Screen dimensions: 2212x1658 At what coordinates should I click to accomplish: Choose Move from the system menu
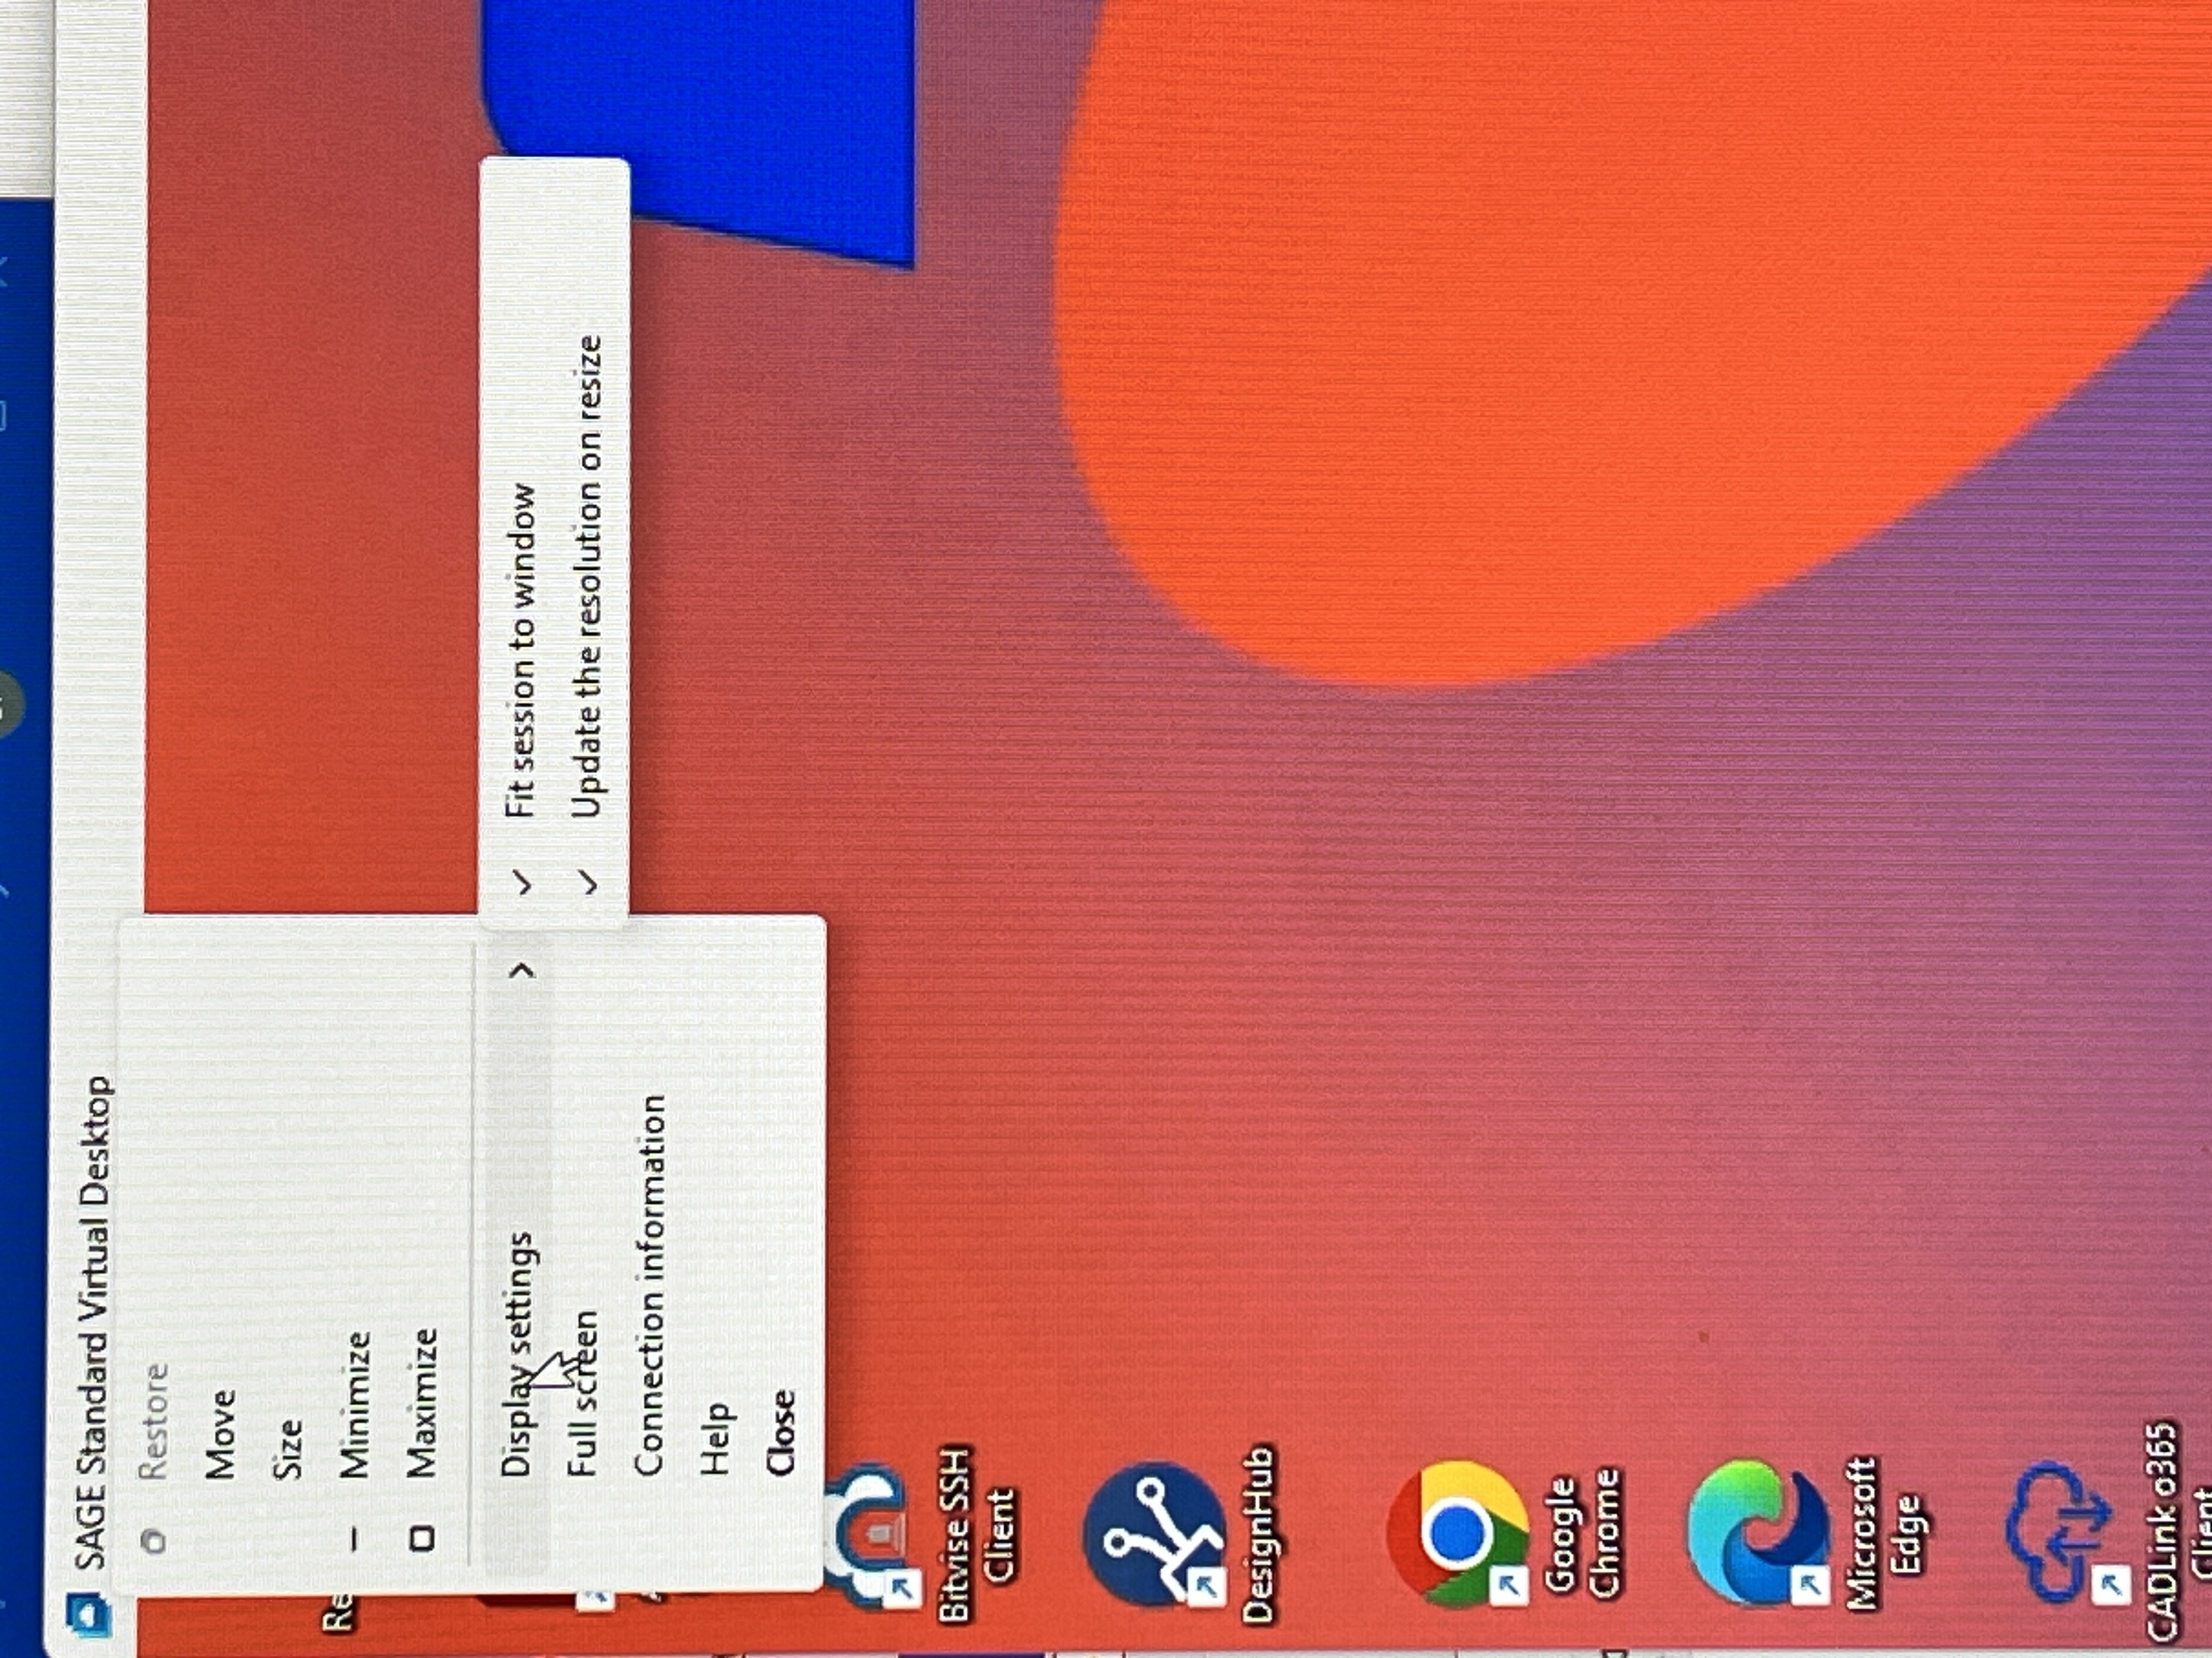tap(220, 1434)
